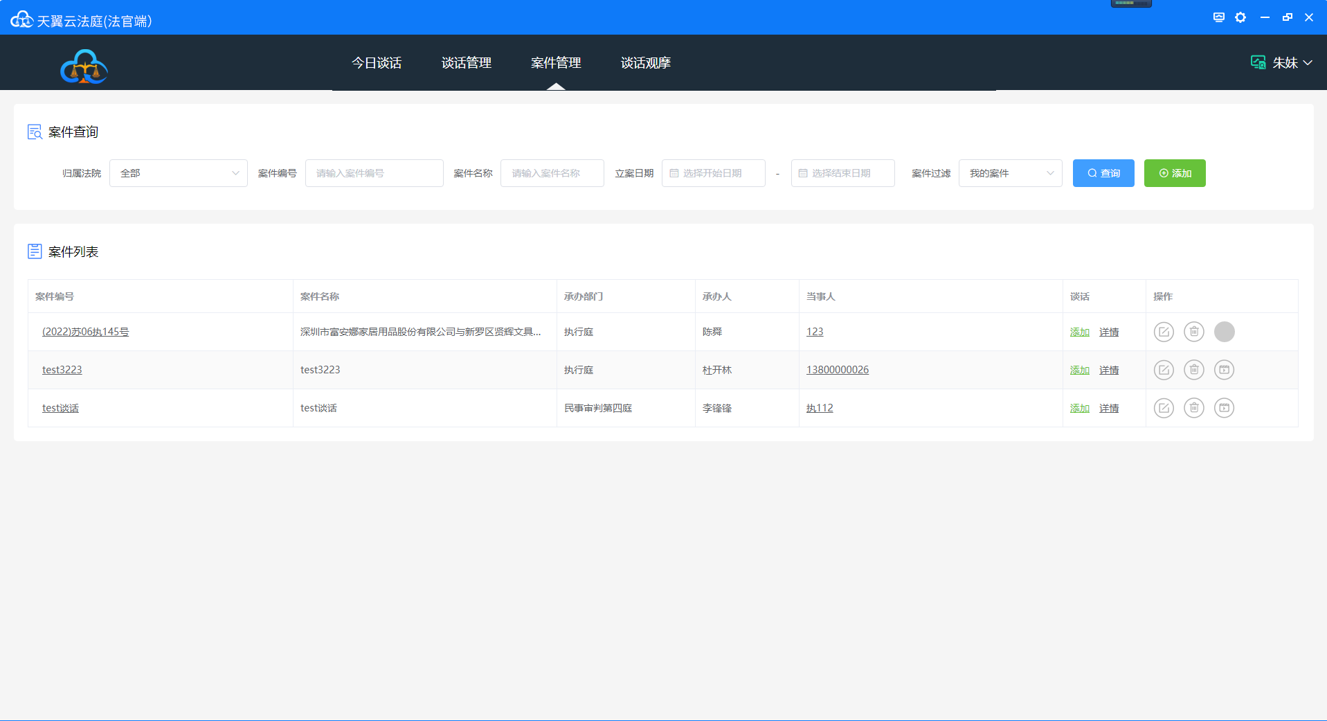Open the start date picker field
The height and width of the screenshot is (721, 1327).
pyautogui.click(x=713, y=173)
